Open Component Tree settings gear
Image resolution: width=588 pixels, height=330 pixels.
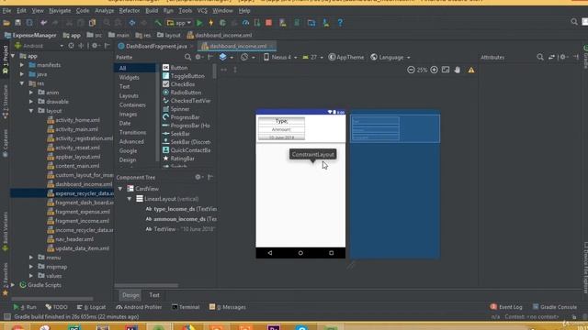[198, 177]
